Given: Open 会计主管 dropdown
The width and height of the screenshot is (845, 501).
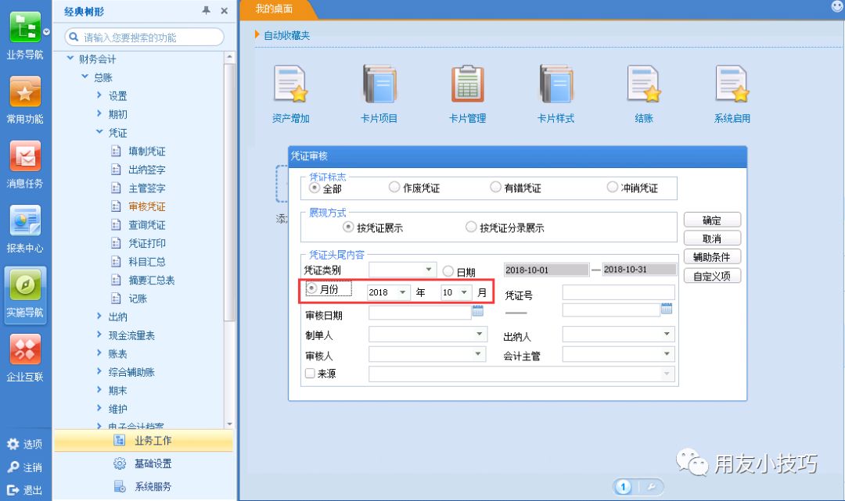Looking at the screenshot, I should [x=667, y=354].
